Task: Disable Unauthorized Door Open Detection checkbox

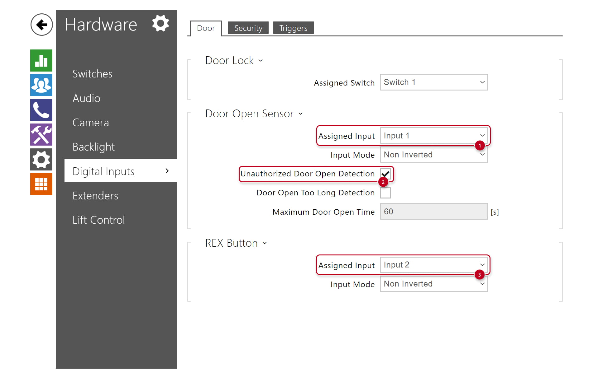Action: tap(385, 174)
